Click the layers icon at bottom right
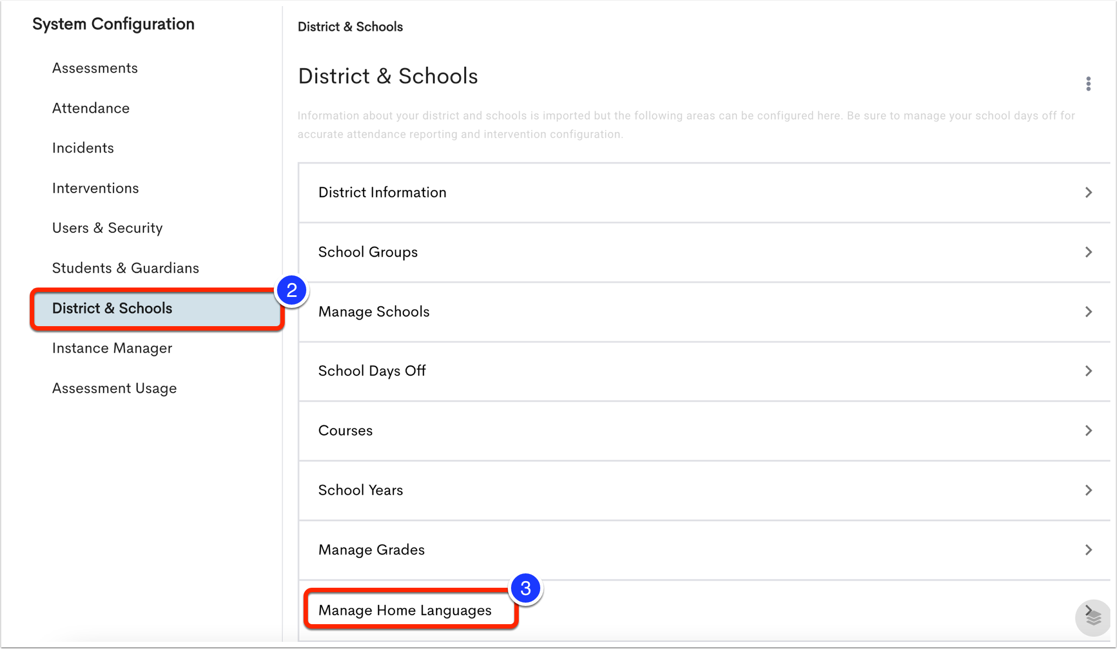 1093,618
